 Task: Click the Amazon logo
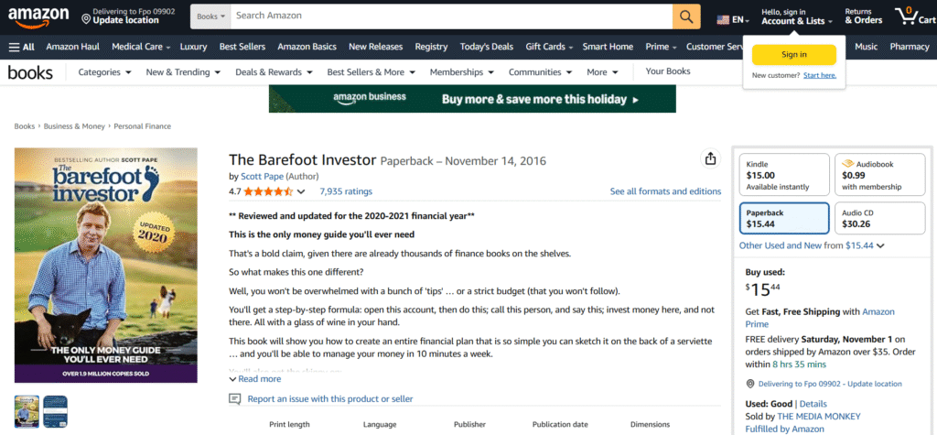[38, 16]
